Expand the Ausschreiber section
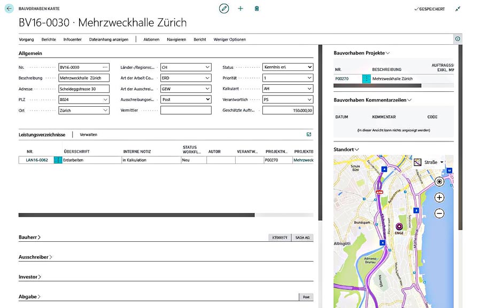The width and height of the screenshot is (481, 308). pos(35,257)
